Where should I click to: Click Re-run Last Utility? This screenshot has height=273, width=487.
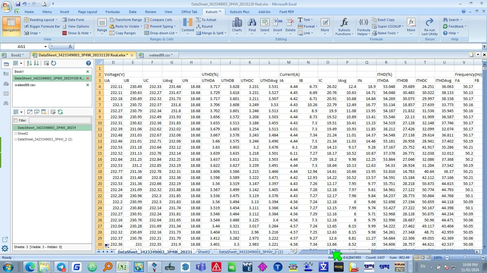(429, 27)
